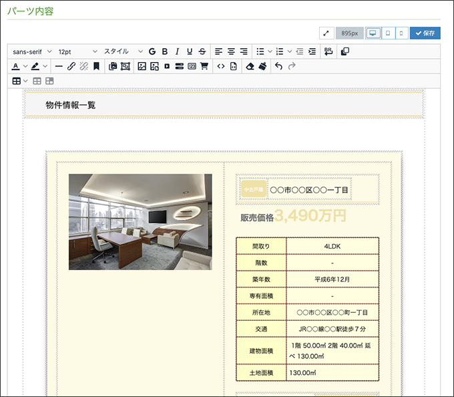Open the 12pt font size dropdown
Viewport: 454px width, 397px height.
click(x=77, y=51)
